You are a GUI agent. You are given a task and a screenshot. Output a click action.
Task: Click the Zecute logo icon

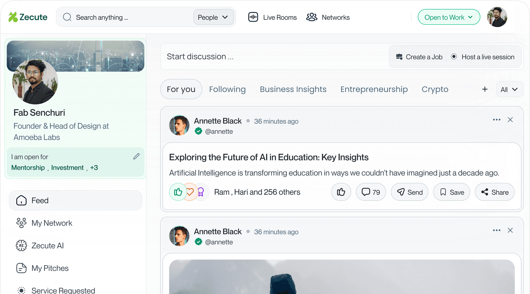tap(13, 17)
